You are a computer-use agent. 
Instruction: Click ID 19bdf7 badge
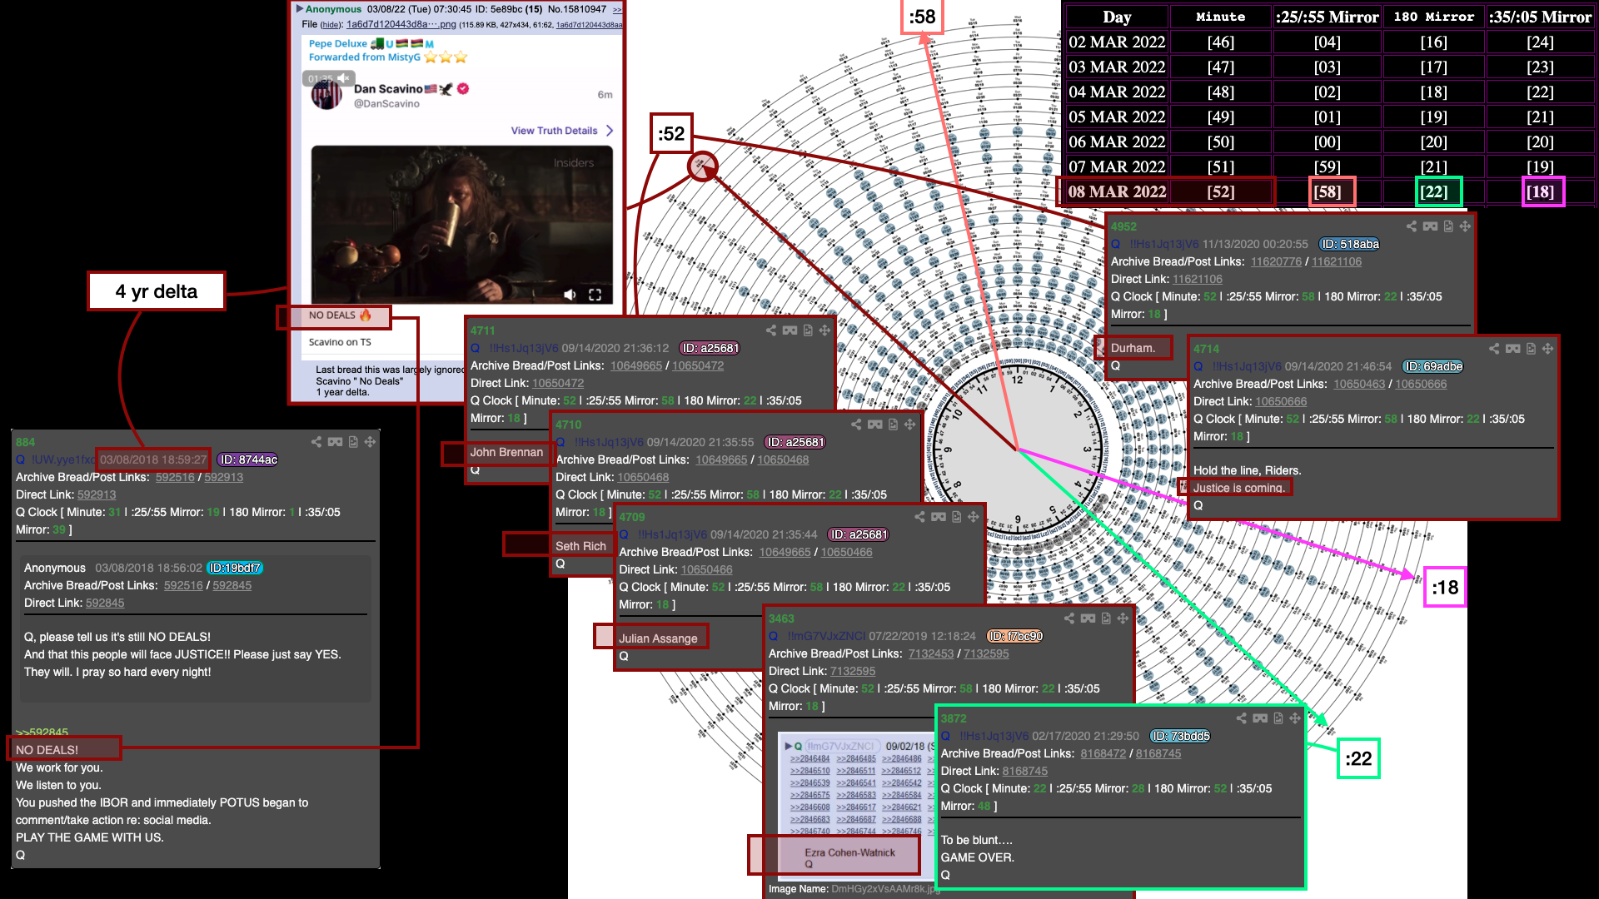235,568
